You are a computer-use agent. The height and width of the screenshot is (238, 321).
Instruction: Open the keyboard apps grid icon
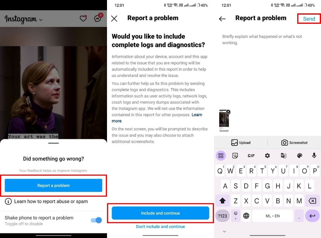[221, 156]
